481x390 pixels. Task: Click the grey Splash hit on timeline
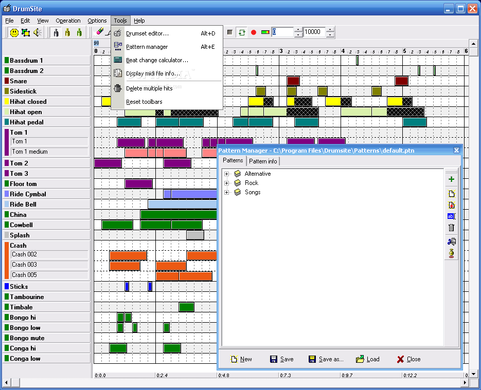(195, 235)
